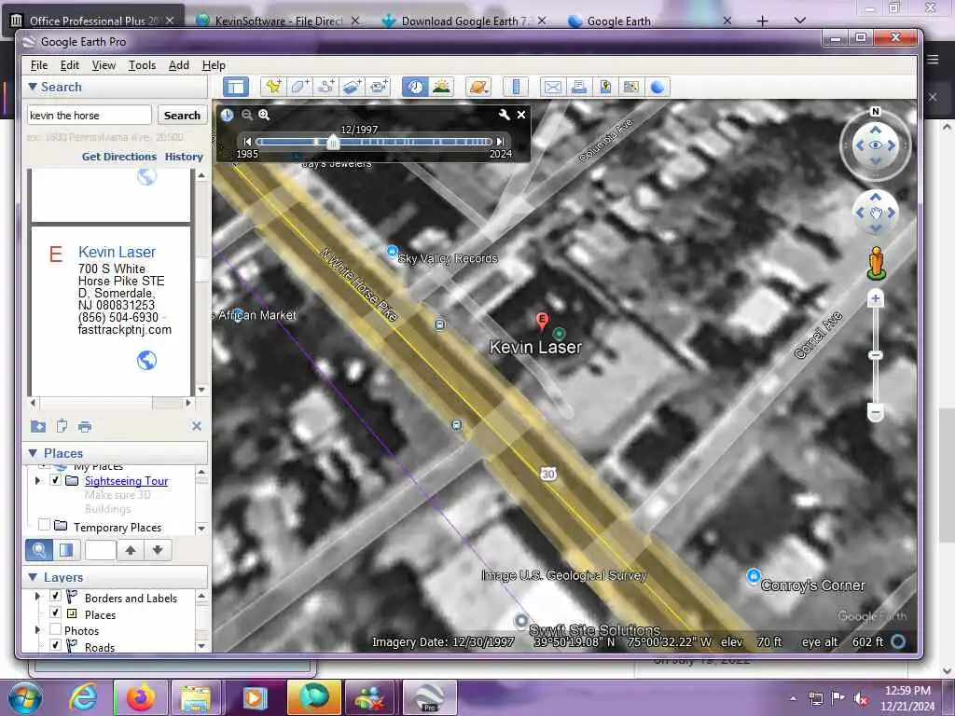This screenshot has width=955, height=716.
Task: Open the Kevin Laser search result
Action: (x=117, y=252)
